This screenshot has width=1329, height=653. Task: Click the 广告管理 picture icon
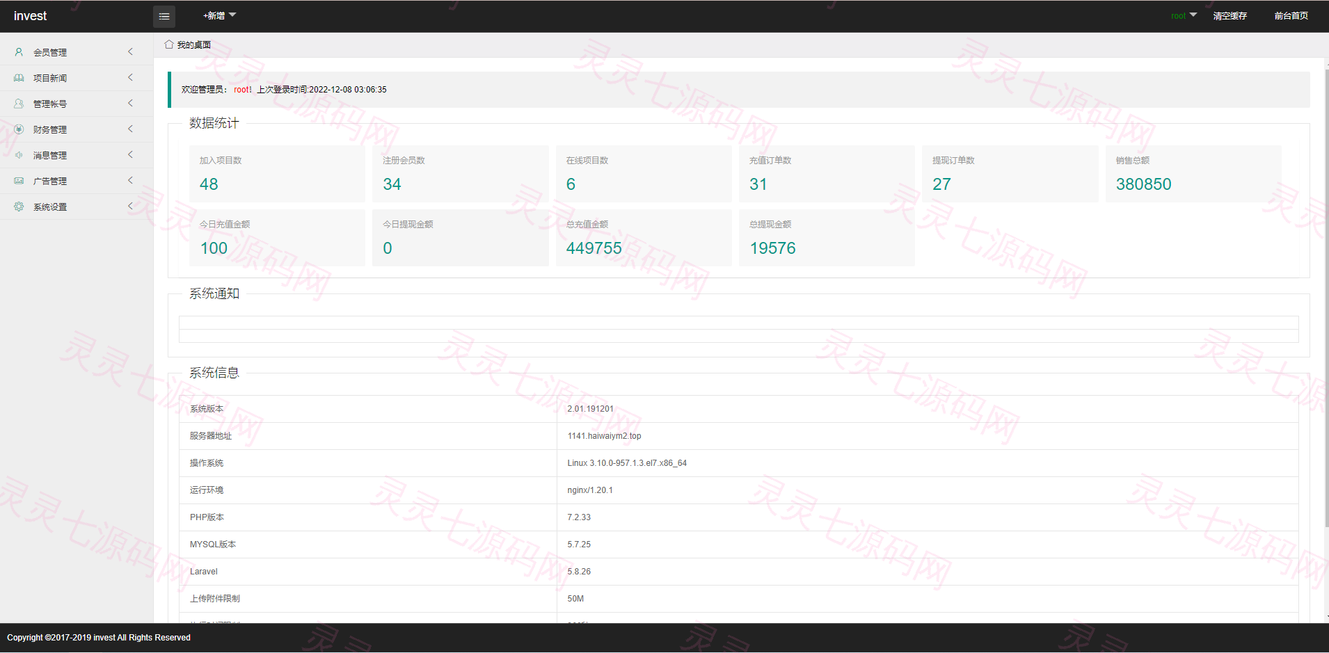[x=19, y=181]
